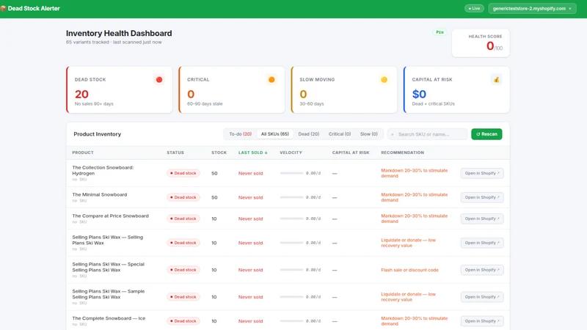Click the velocity bar for The Compare at Price Snowboard
Viewport: 587px width, 330px height.
[x=291, y=219]
